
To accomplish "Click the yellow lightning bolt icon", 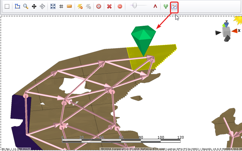I will click(80, 6).
